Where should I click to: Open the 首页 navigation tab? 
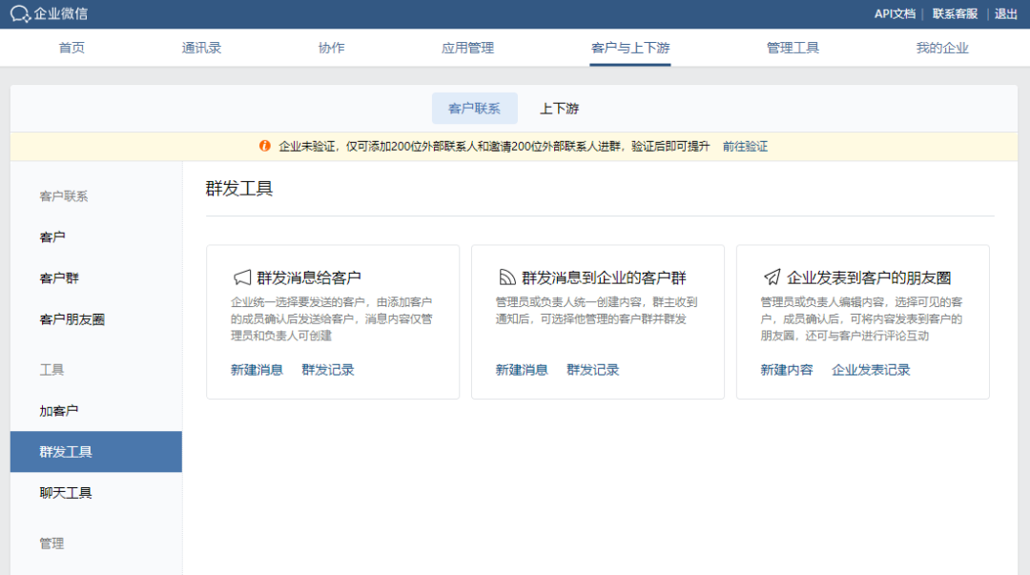coord(72,48)
